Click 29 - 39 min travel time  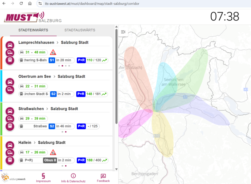(33, 118)
